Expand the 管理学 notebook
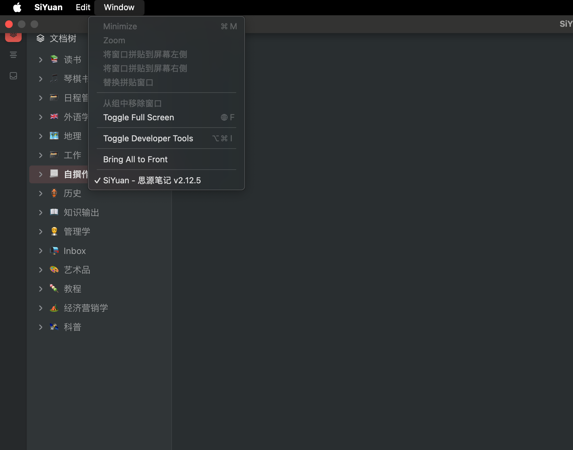The width and height of the screenshot is (573, 450). pyautogui.click(x=40, y=232)
